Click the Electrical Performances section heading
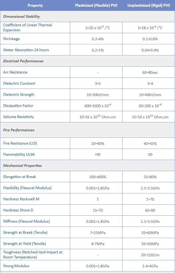 [23, 61]
